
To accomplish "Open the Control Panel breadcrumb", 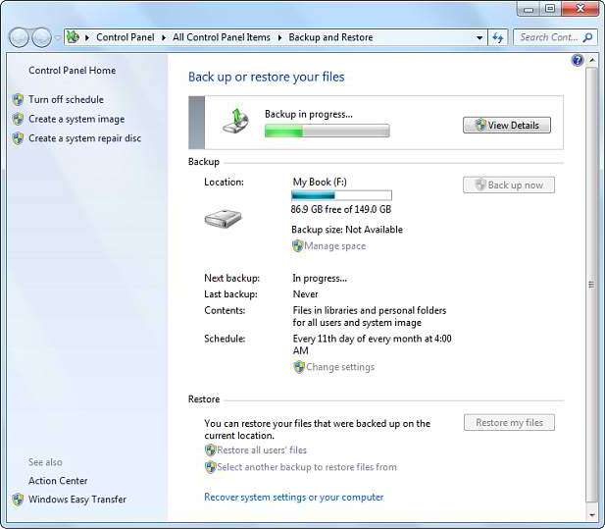I will pos(125,37).
